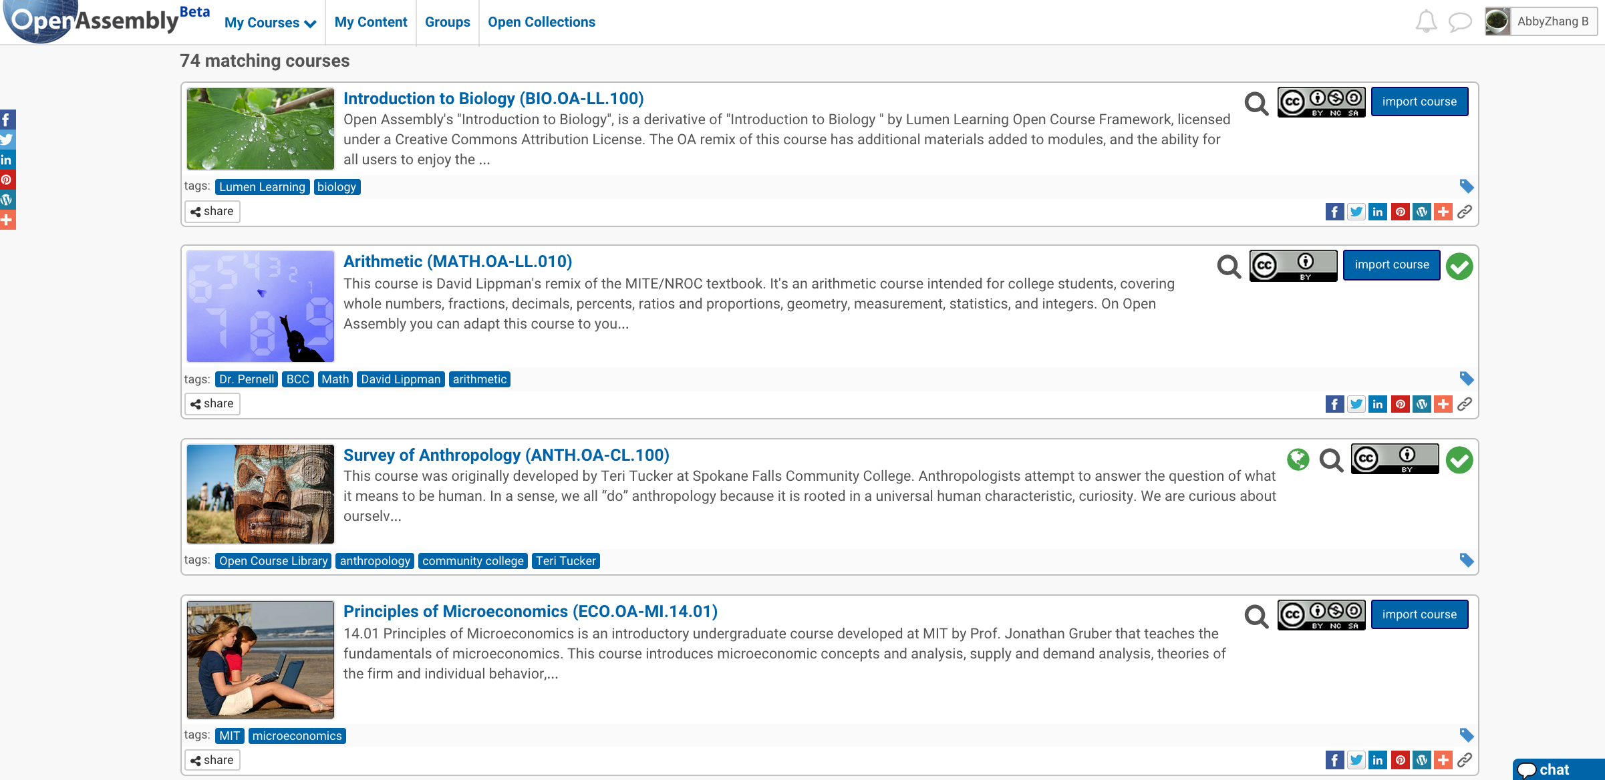
Task: Copy the link icon for Arithmetic course
Action: click(x=1464, y=404)
